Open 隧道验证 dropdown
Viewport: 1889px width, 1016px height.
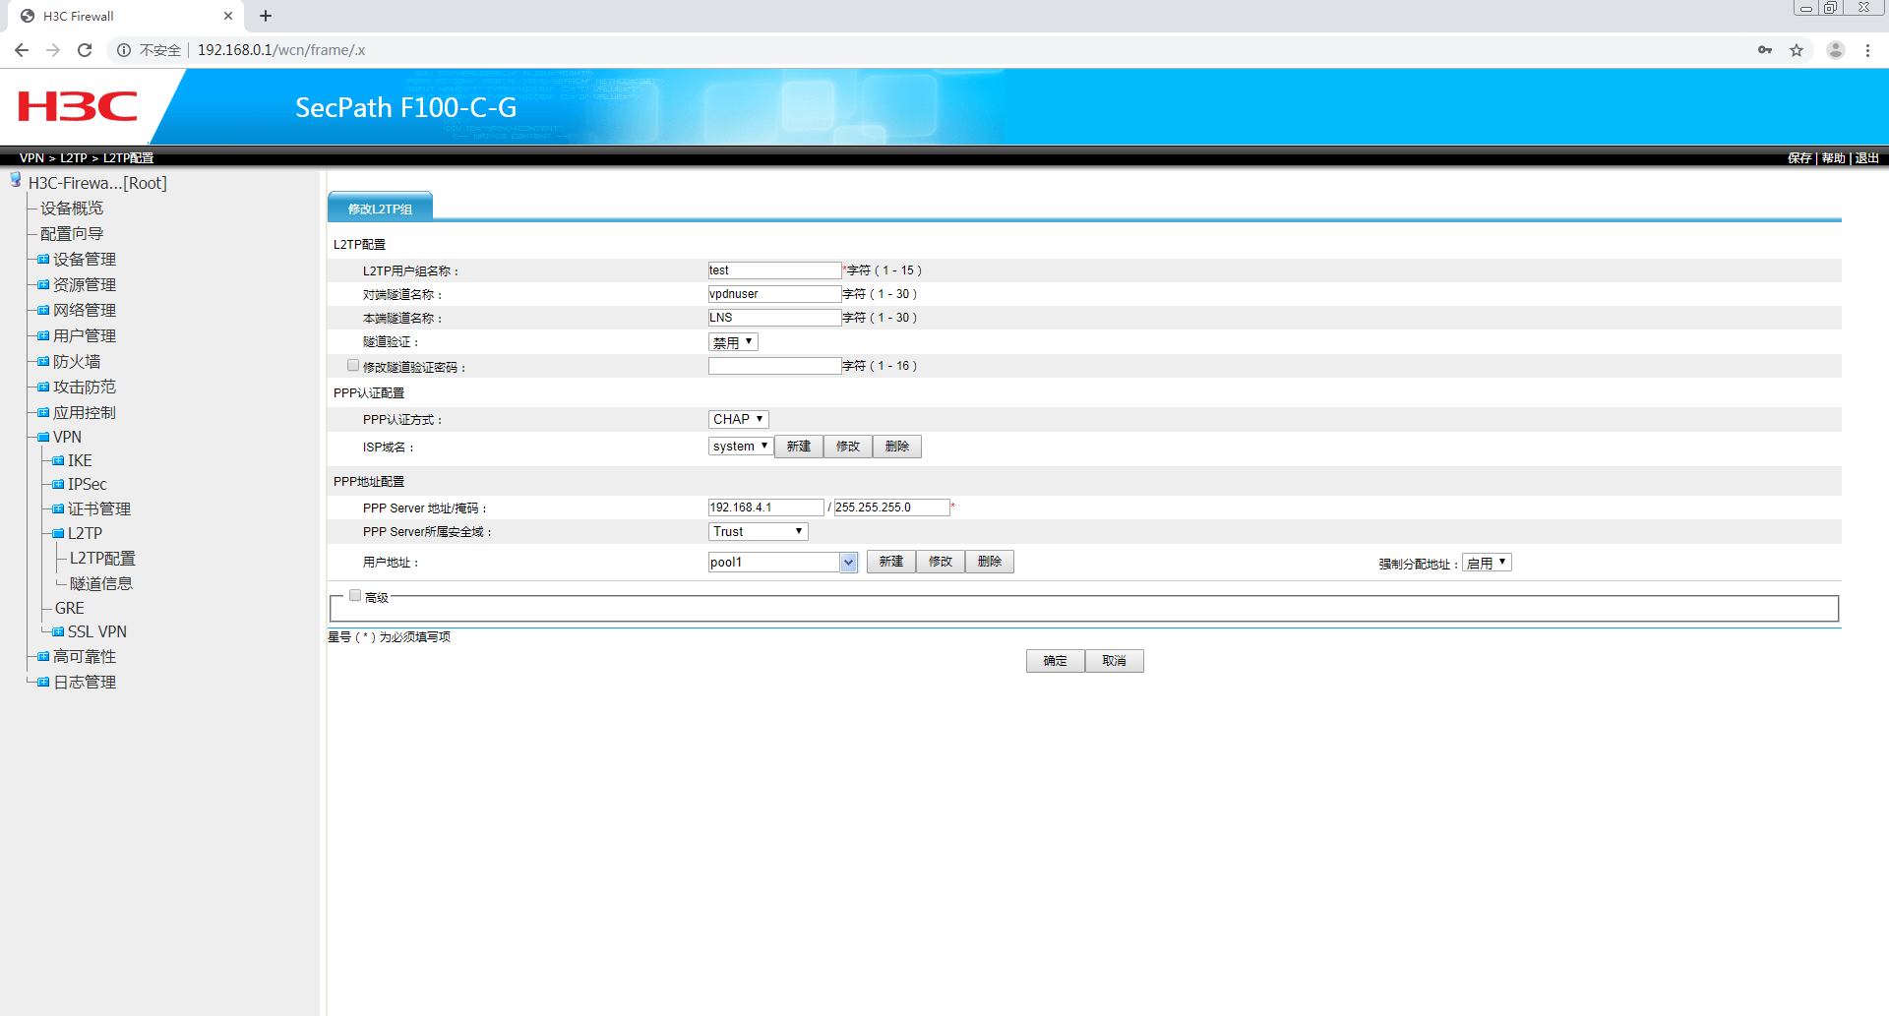[733, 342]
